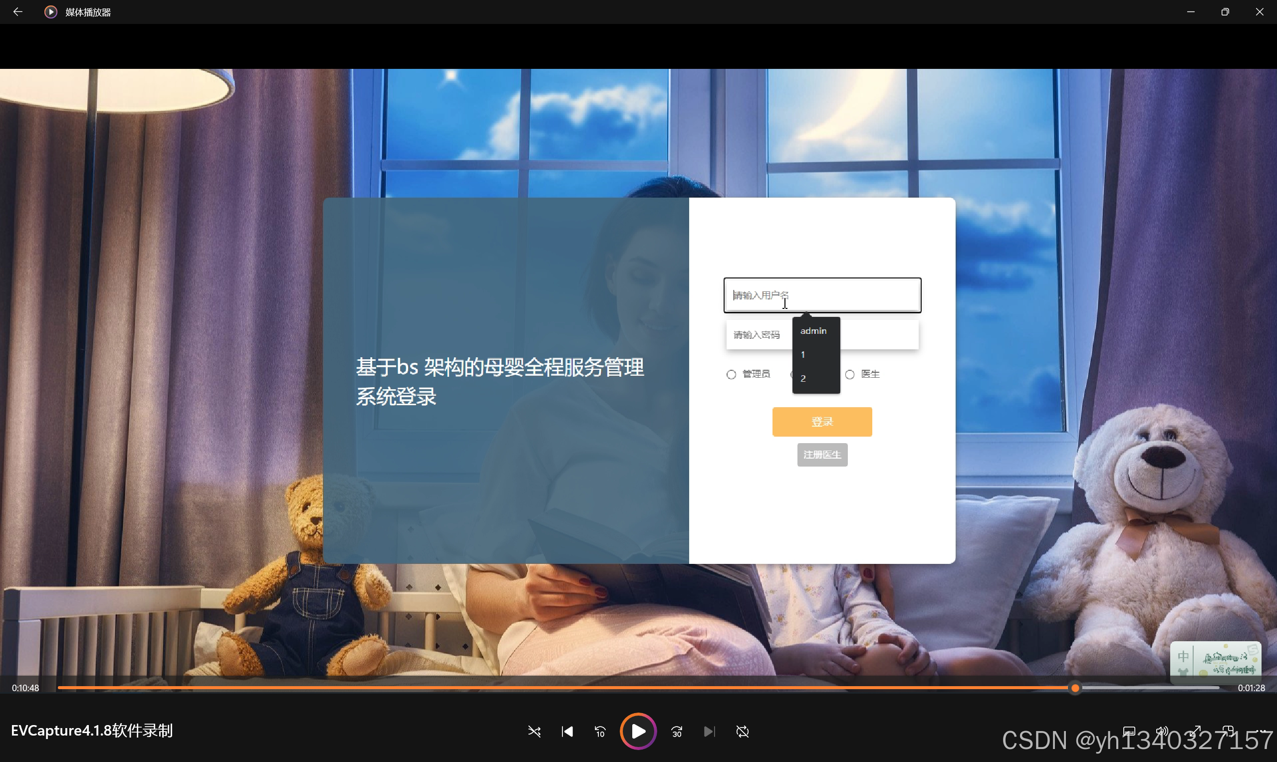Viewport: 1277px width, 762px height.
Task: Choose suggestion 2 from autocomplete list
Action: [x=803, y=378]
